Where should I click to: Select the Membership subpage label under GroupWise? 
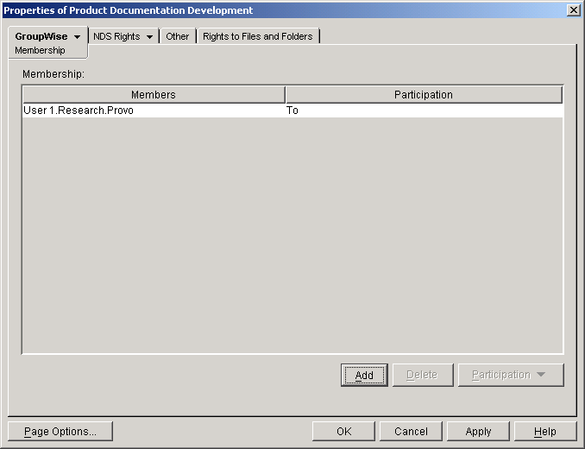(40, 50)
